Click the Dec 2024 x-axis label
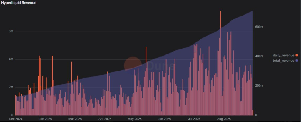This screenshot has height=122, width=301. pos(15,119)
